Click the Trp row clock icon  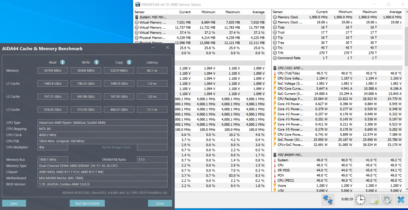pyautogui.click(x=275, y=38)
